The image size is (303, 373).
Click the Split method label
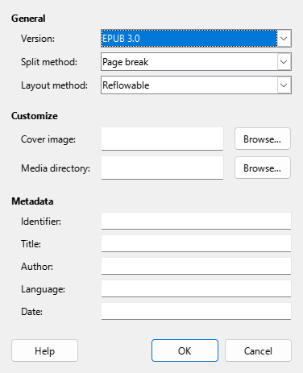tap(49, 62)
